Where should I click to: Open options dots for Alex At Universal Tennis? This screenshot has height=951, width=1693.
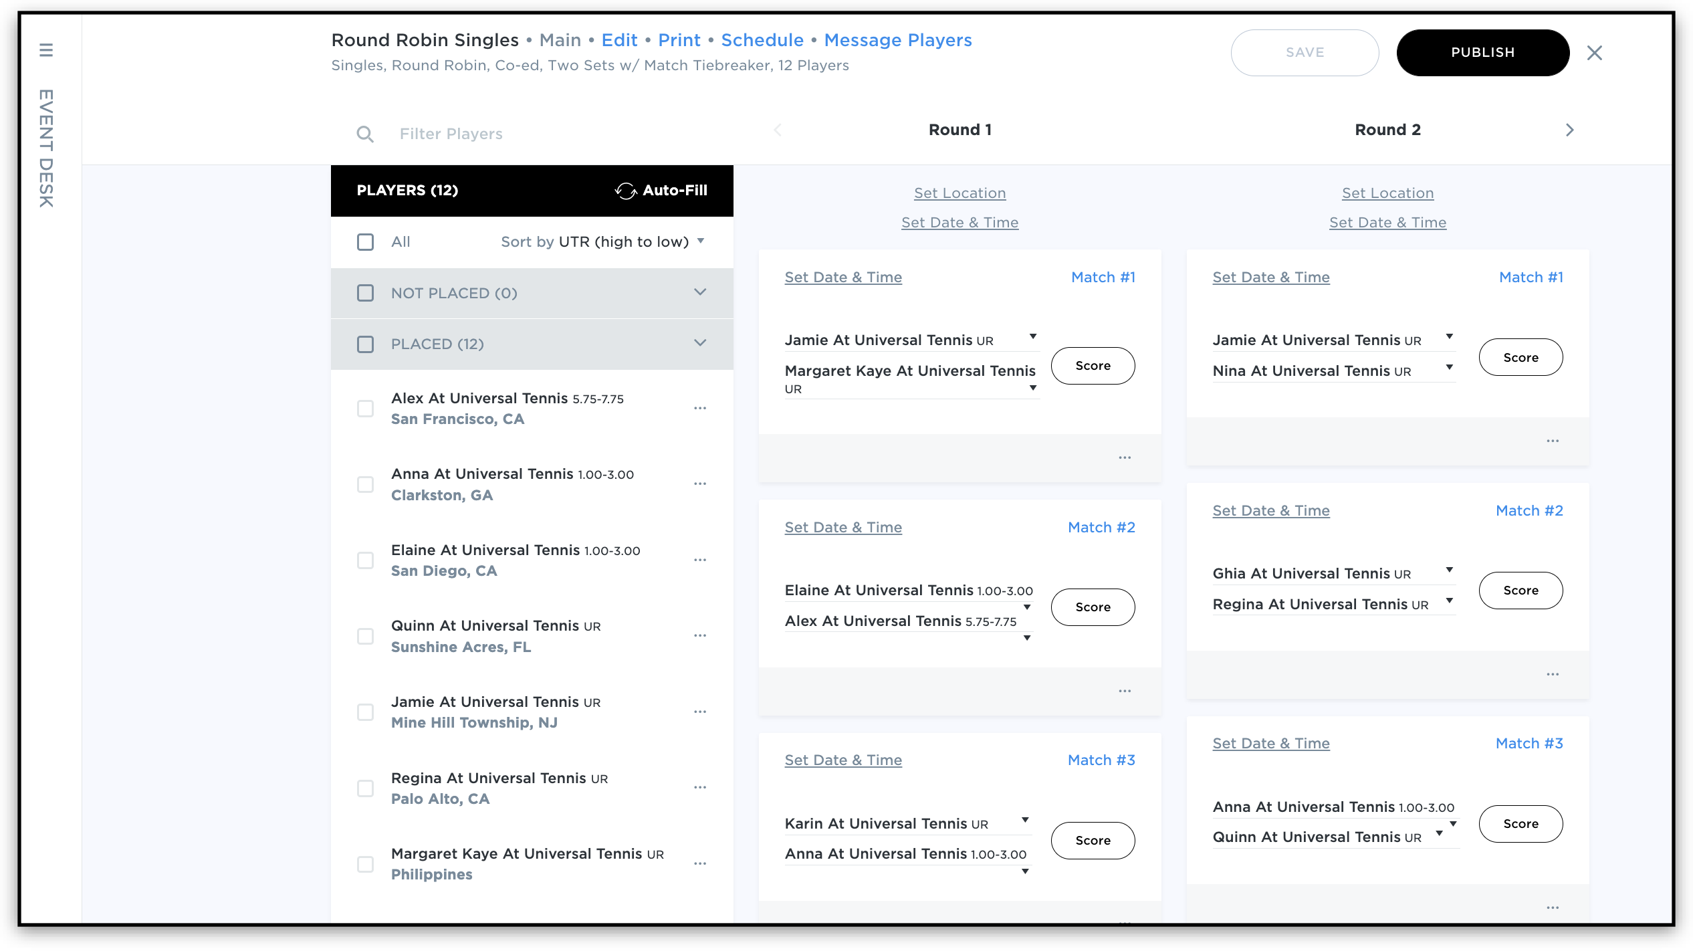(700, 408)
